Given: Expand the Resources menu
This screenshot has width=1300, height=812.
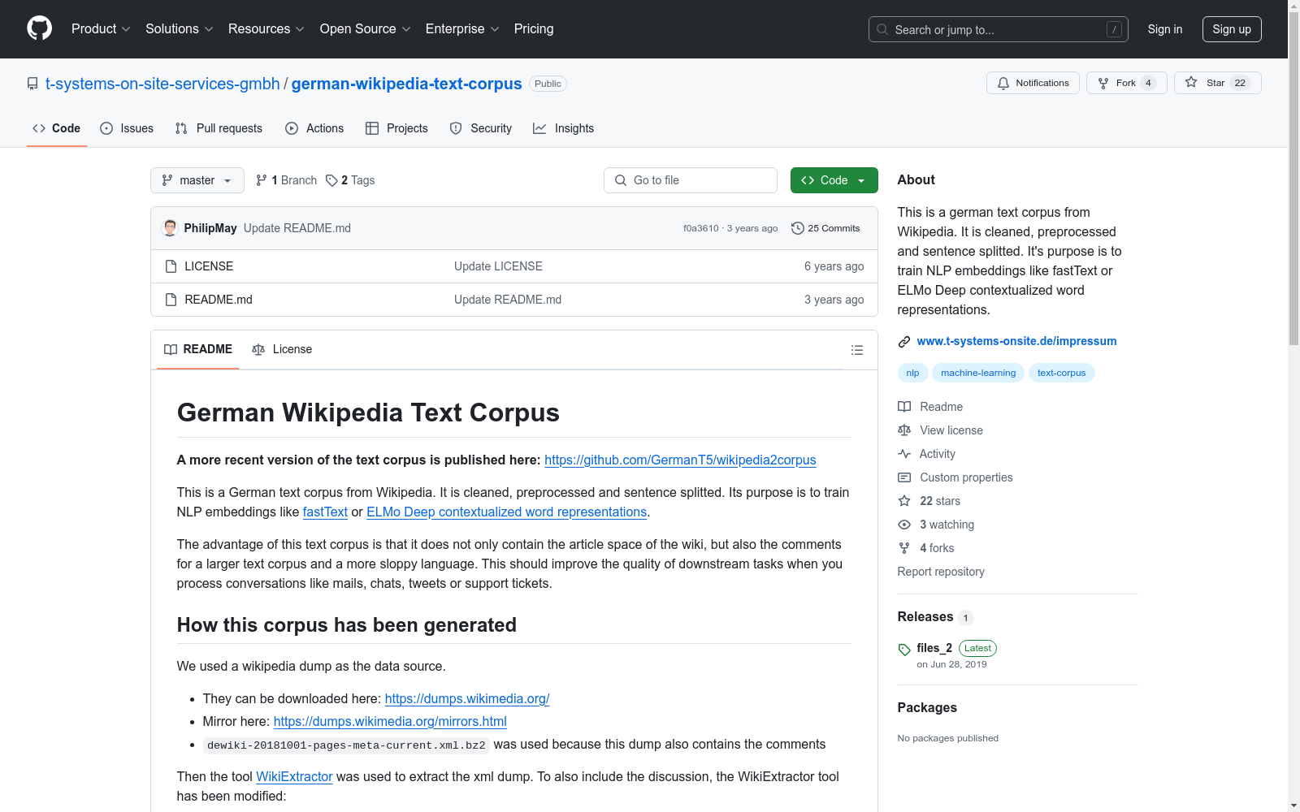Looking at the screenshot, I should coord(266,28).
